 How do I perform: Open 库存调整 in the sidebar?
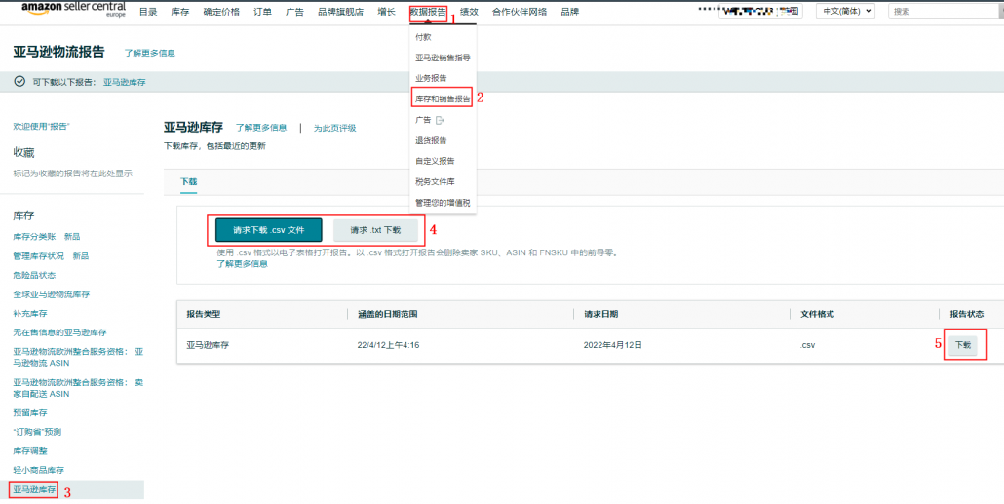30,451
